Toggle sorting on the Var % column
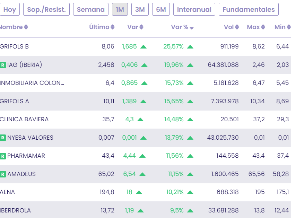Screen dimensions: 296x218 pos(182,27)
